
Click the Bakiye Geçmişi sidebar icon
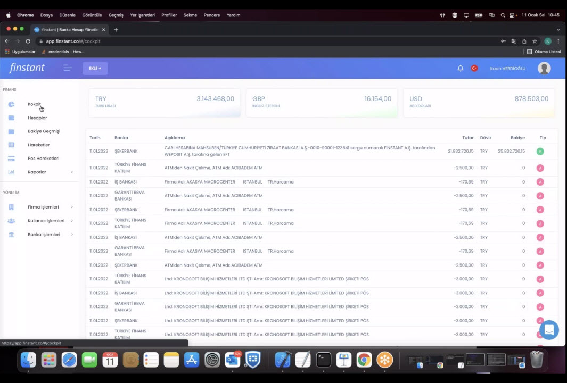[x=11, y=131]
